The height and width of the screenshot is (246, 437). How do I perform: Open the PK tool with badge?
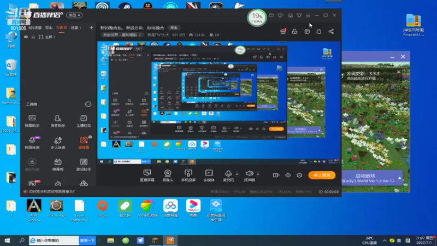tap(33, 183)
